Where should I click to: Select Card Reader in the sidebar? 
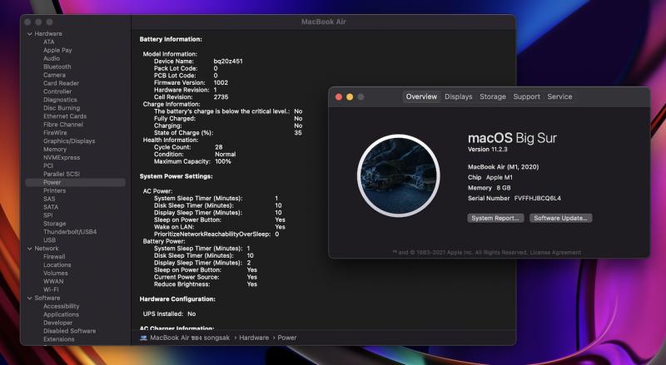click(x=61, y=83)
